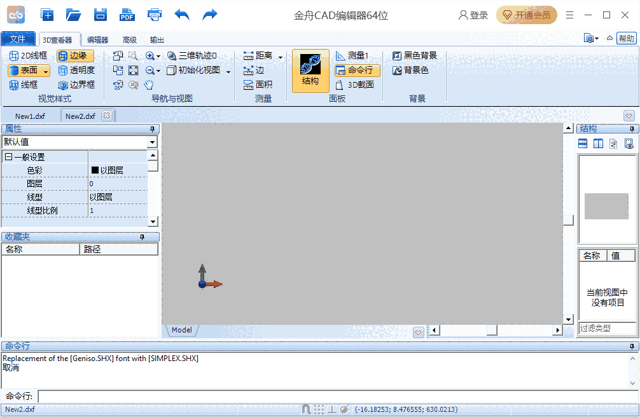Toggle the 命令行 command line panel
The image size is (640, 417).
[357, 70]
